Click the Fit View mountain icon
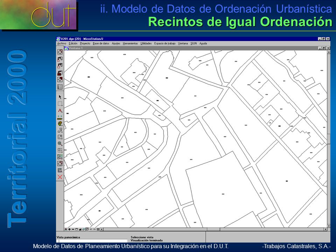Viewport: 336px width, 252px height. pos(80,229)
